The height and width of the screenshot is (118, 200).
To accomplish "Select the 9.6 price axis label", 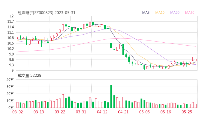I will pos(11,60).
